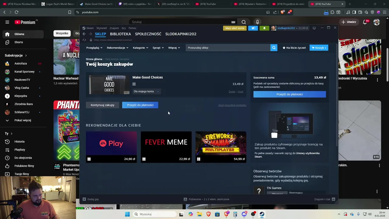Open Calculator from the taskbar

(x=235, y=214)
